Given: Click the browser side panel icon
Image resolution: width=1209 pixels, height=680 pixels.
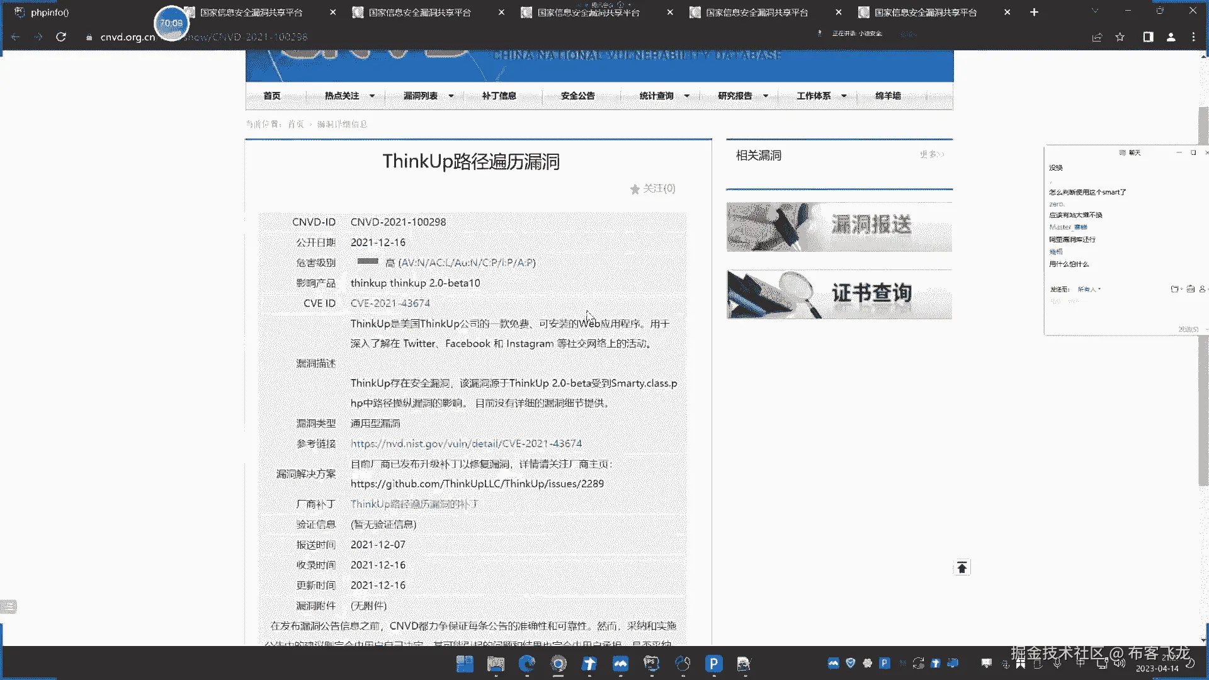Looking at the screenshot, I should [1148, 37].
